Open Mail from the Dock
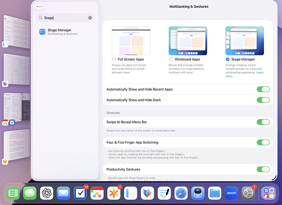Viewport: 282px width, 205px height. tap(64, 193)
